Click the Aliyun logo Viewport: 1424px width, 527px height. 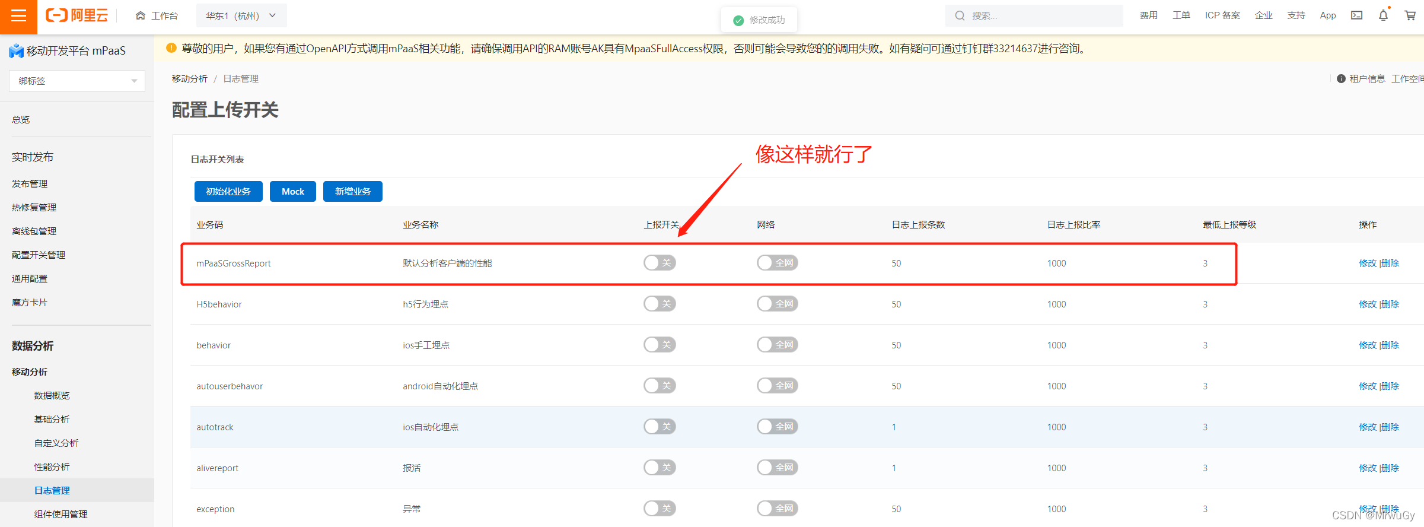pyautogui.click(x=77, y=15)
